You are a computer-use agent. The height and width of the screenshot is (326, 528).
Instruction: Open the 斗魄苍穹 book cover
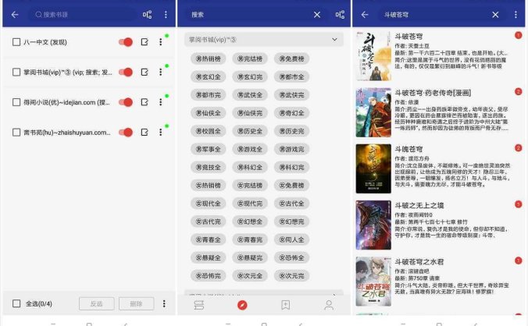pyautogui.click(x=373, y=168)
